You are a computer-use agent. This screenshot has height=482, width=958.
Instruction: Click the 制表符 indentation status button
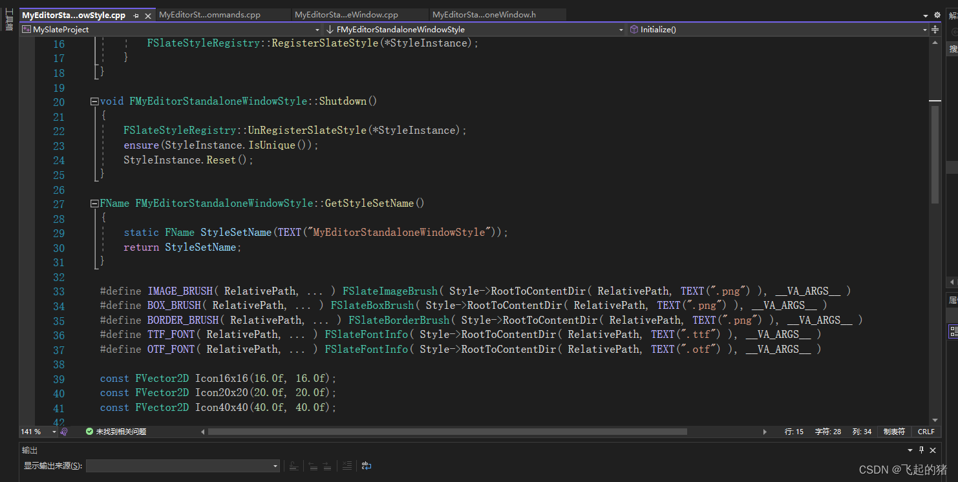pos(894,432)
